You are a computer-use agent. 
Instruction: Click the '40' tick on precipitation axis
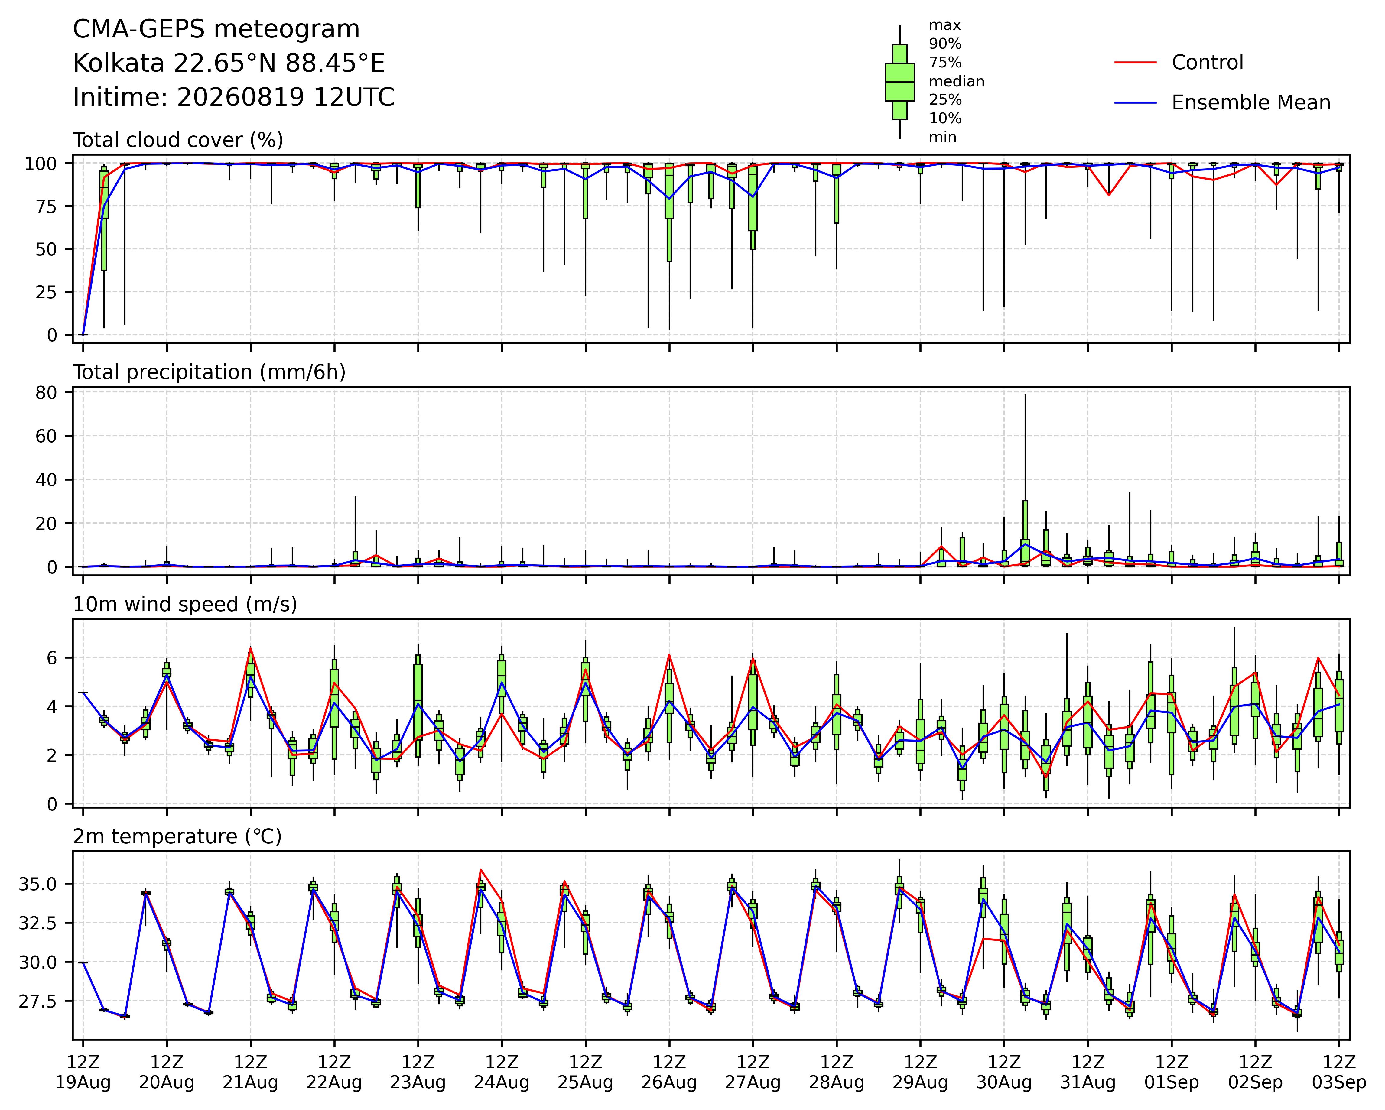coord(46,480)
